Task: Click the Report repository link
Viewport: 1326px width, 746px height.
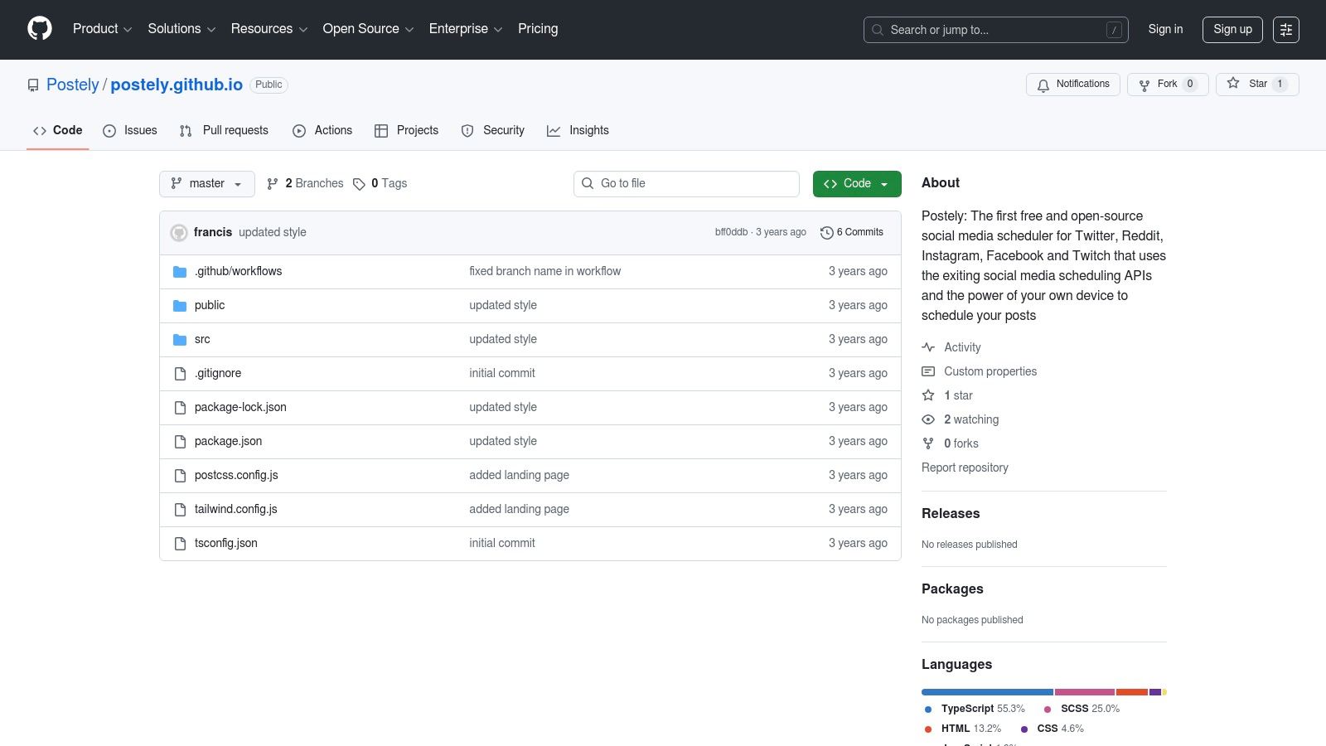Action: 965,467
